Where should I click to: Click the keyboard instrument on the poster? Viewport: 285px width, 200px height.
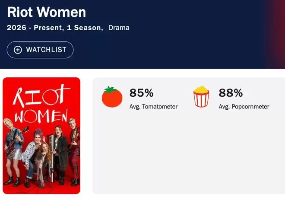click(x=50, y=151)
